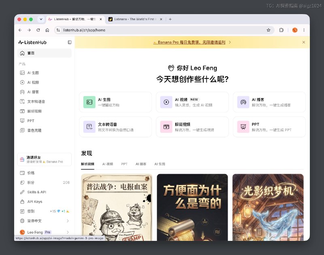Open AI 生图 in the sidebar
Viewport: 324px width, 255px height.
coord(45,73)
